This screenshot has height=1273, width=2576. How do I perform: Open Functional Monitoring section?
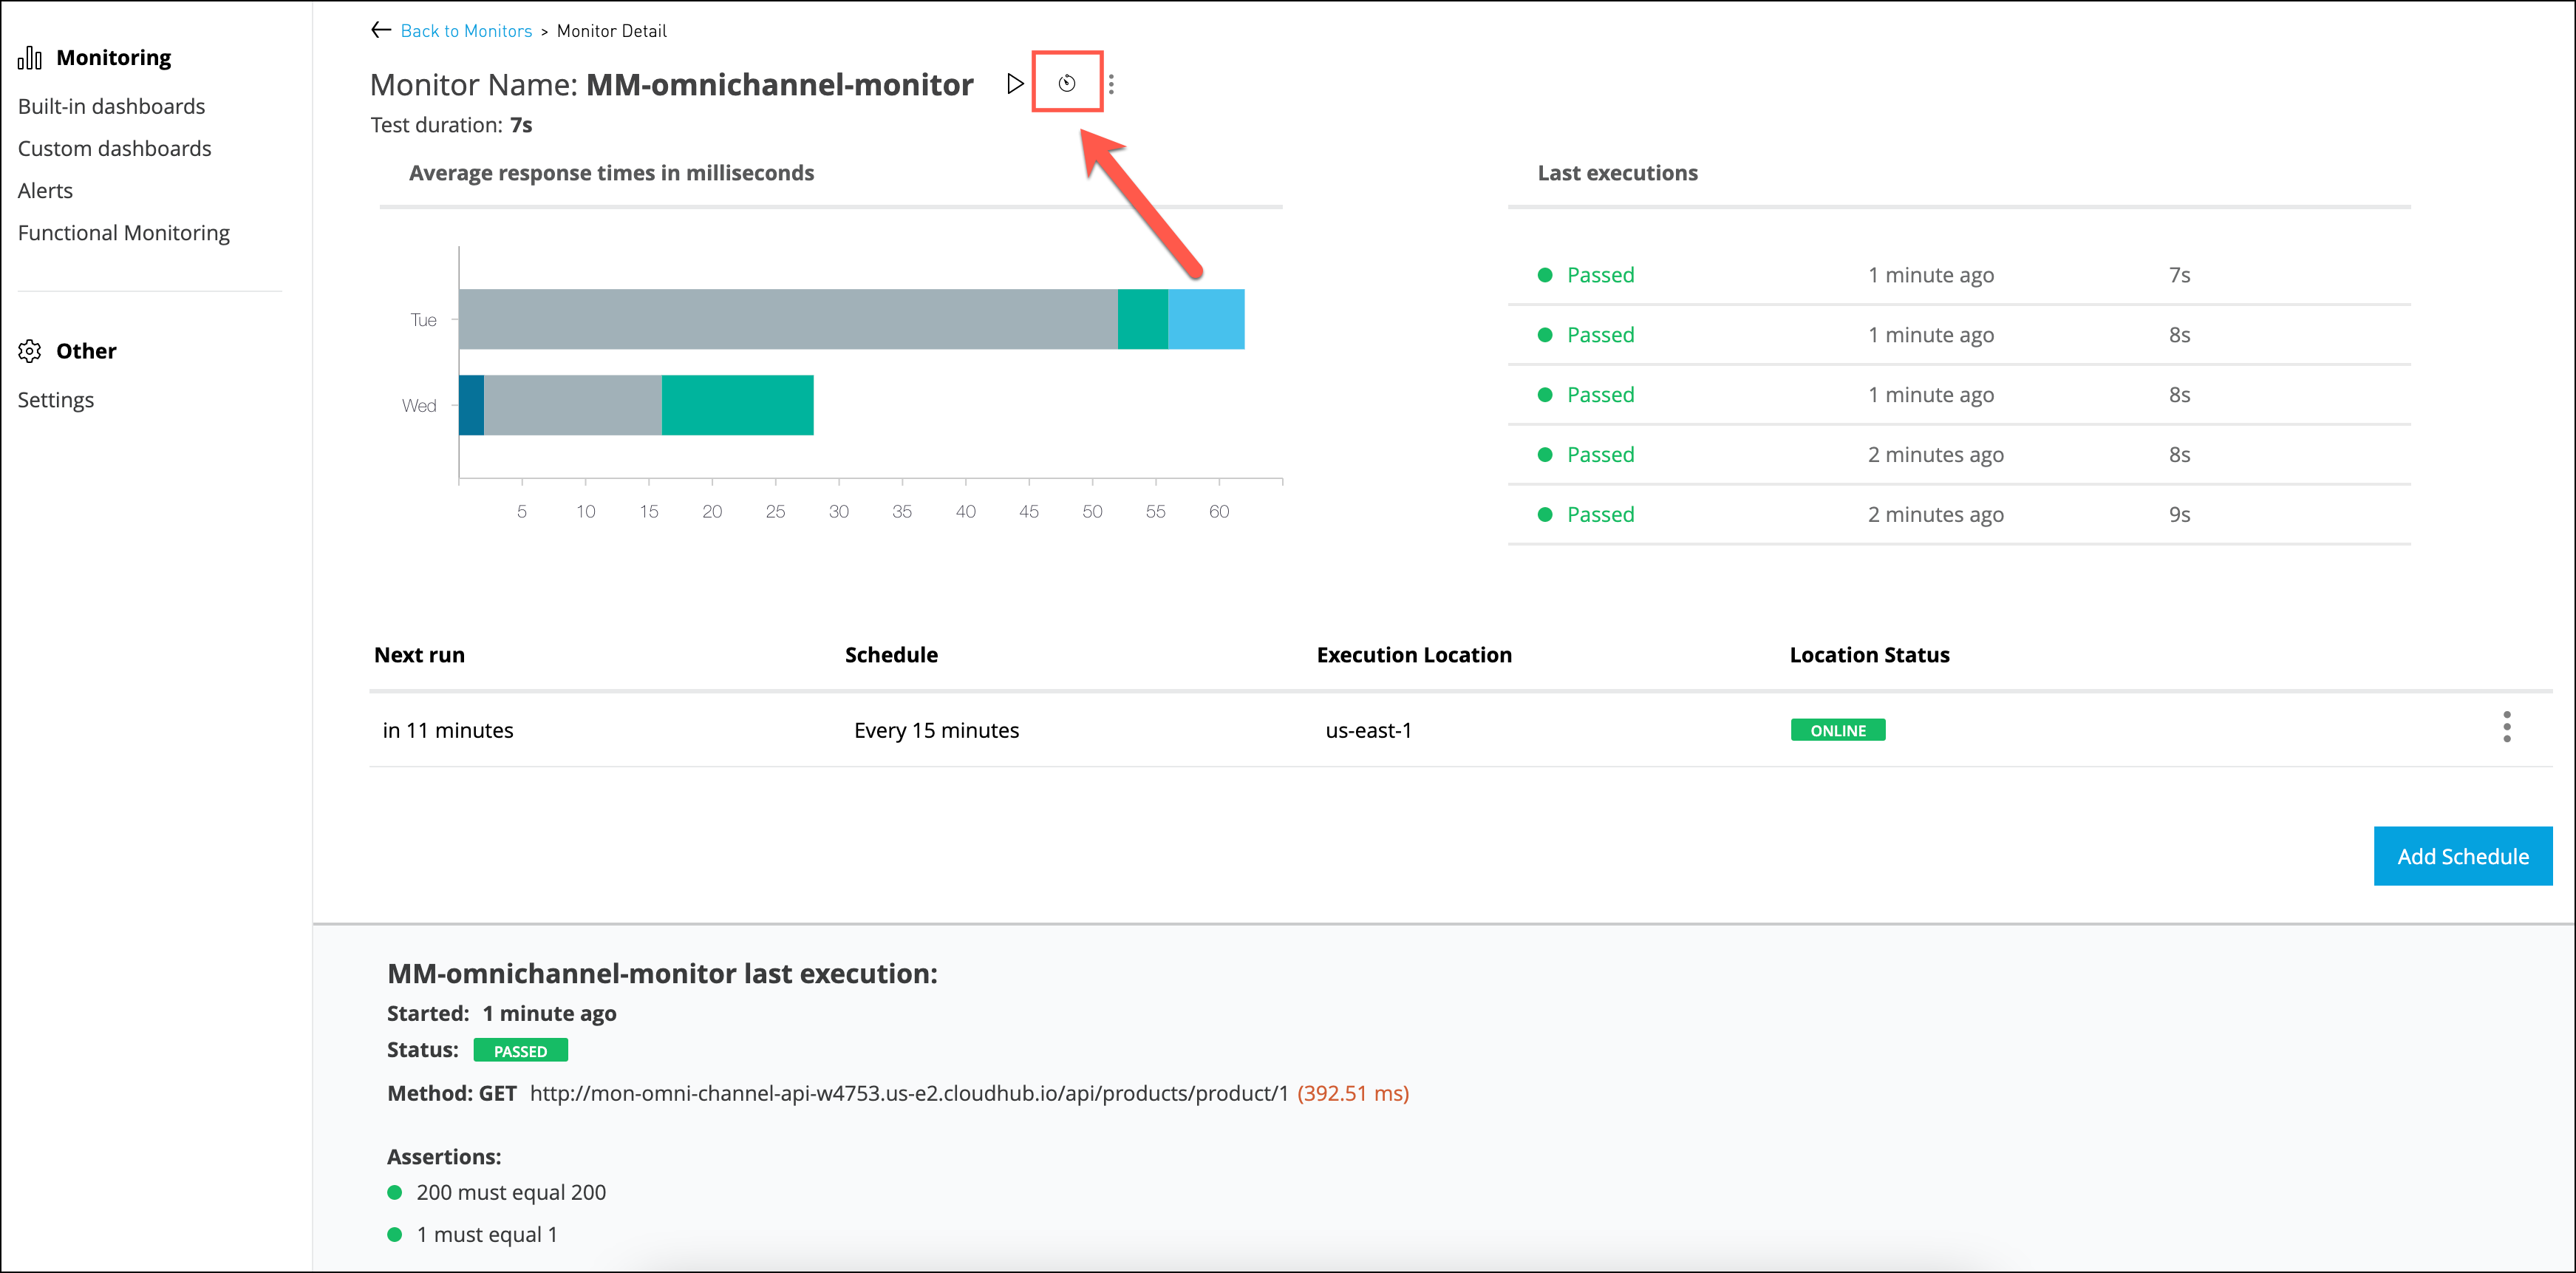[123, 232]
